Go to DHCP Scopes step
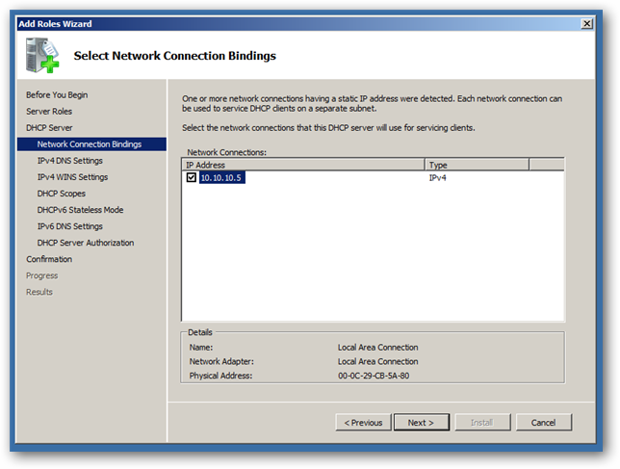The height and width of the screenshot is (469, 620). (x=62, y=194)
